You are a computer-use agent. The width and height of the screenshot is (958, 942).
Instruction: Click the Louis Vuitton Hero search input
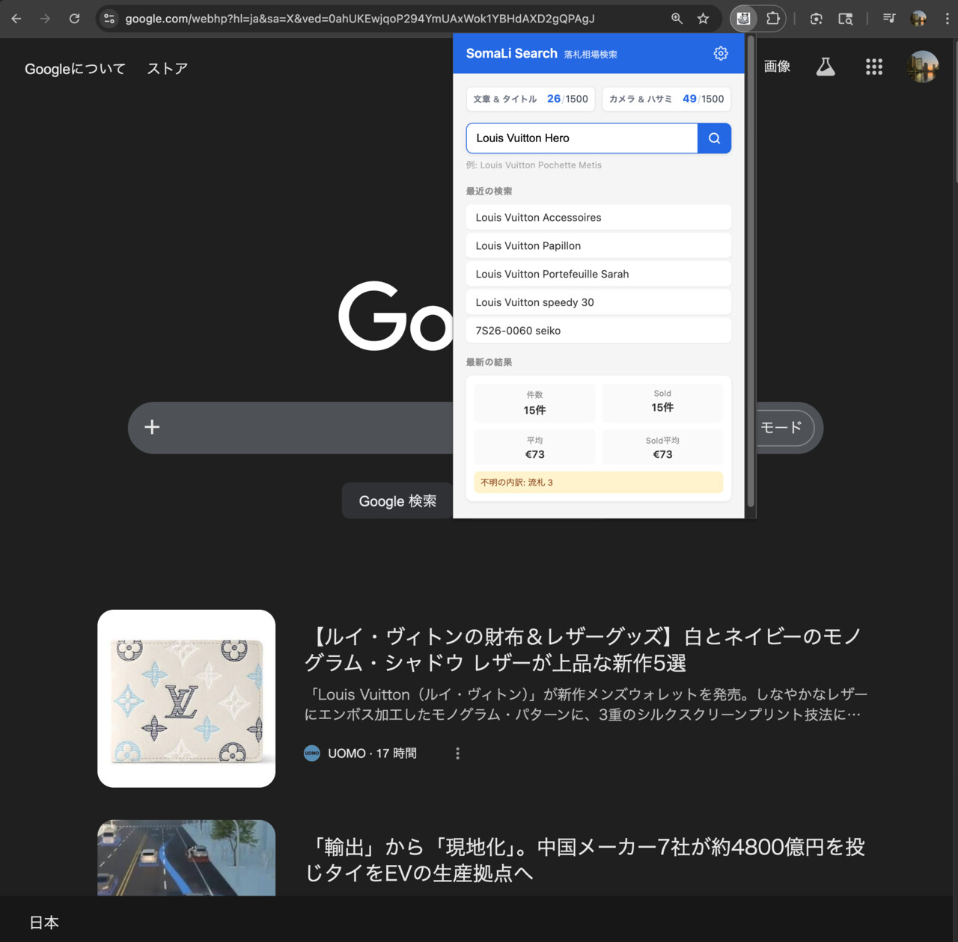(x=582, y=138)
